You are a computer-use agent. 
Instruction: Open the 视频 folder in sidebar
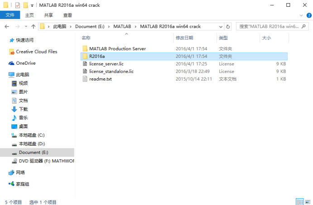[x=23, y=83]
